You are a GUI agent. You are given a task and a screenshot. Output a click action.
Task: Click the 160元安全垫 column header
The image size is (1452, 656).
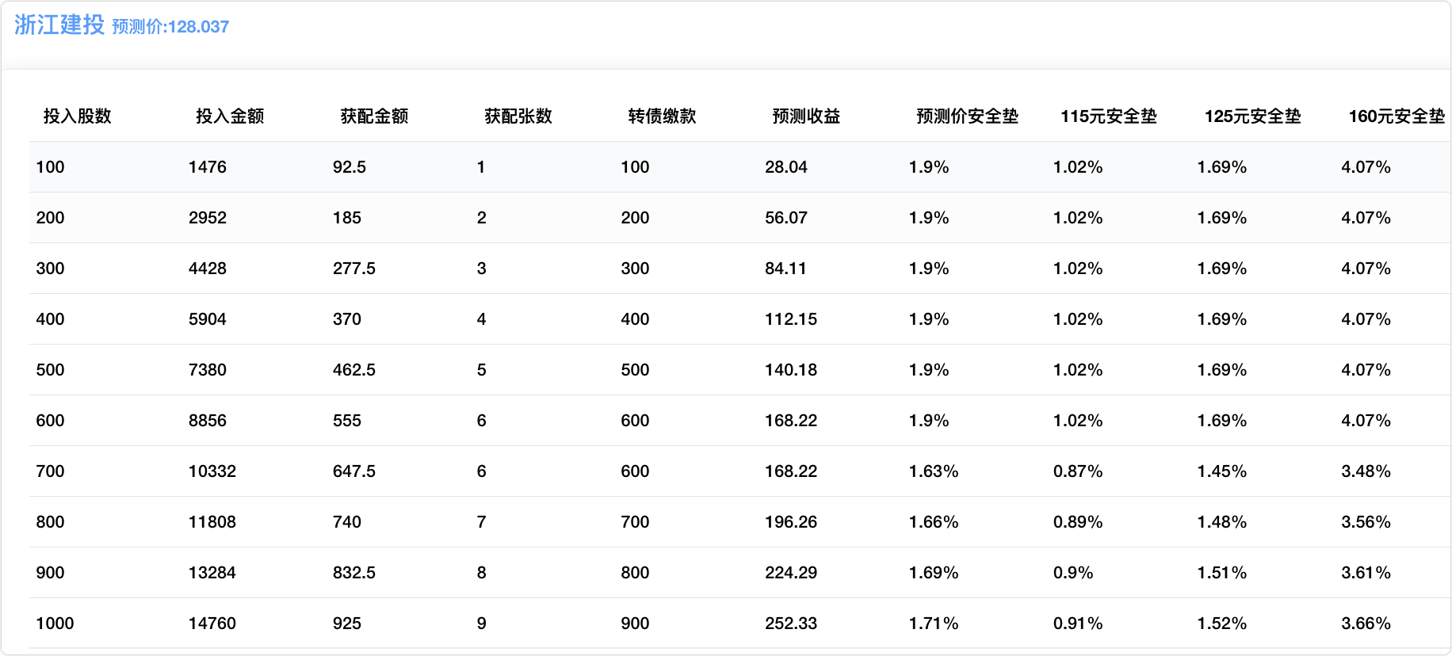tap(1396, 116)
